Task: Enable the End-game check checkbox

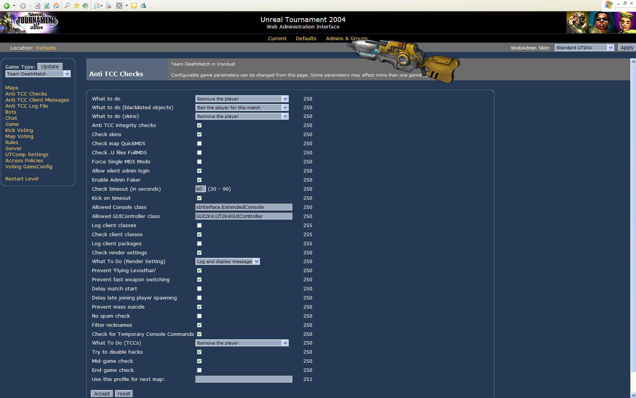Action: tap(199, 370)
